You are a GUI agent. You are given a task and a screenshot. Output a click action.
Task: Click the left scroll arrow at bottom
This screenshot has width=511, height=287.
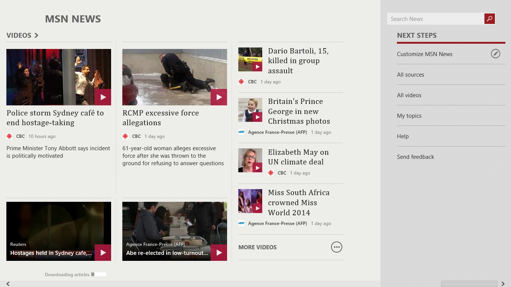(8, 284)
